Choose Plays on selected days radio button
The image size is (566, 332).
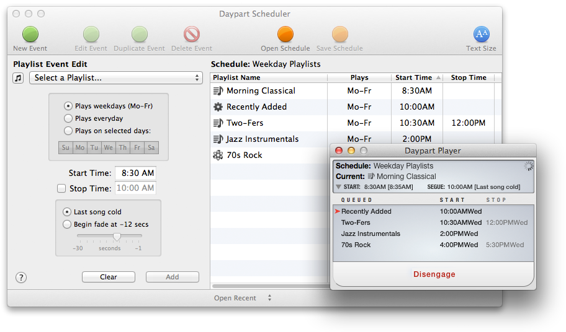click(68, 131)
